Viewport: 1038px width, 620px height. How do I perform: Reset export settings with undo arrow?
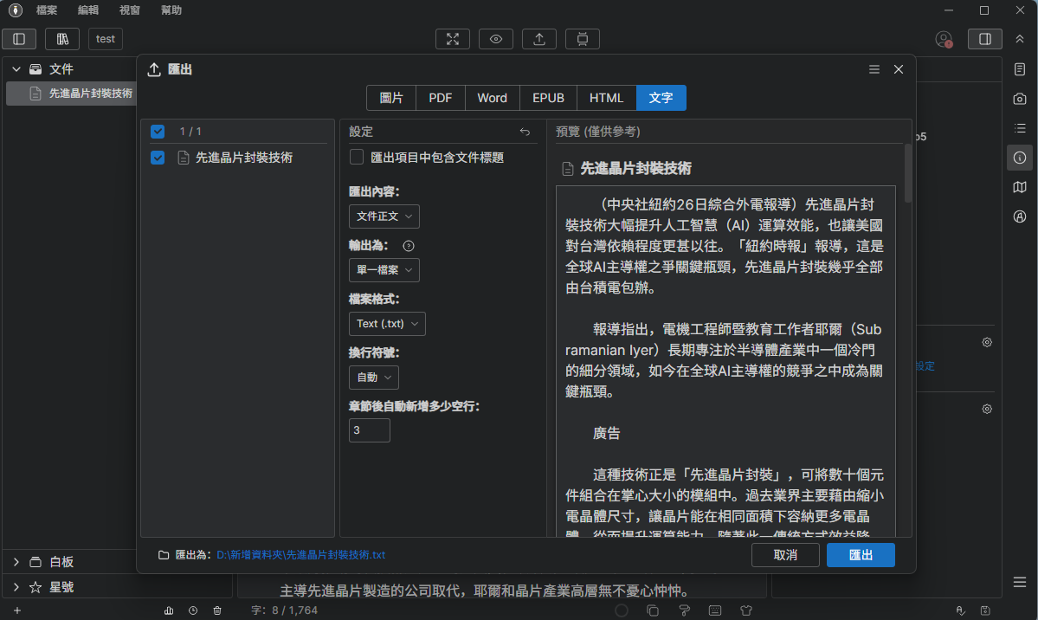pos(525,132)
